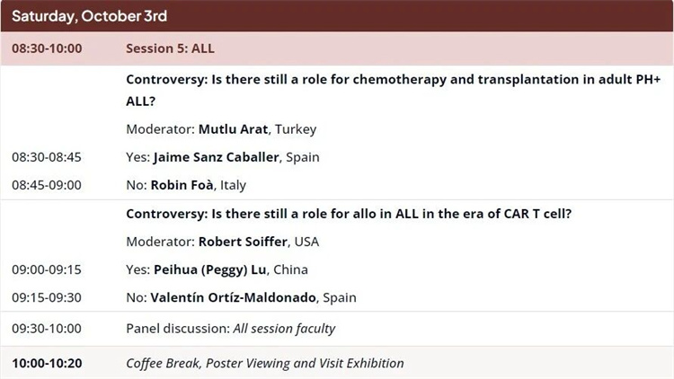This screenshot has width=674, height=379.
Task: Click the 09:00-09:15 time slot
Action: click(x=47, y=269)
